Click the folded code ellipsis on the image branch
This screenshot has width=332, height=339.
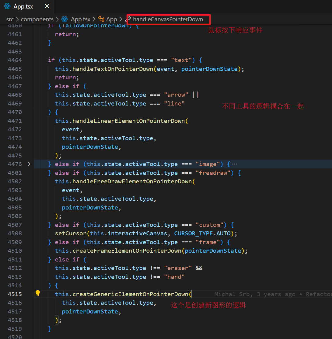(x=235, y=164)
